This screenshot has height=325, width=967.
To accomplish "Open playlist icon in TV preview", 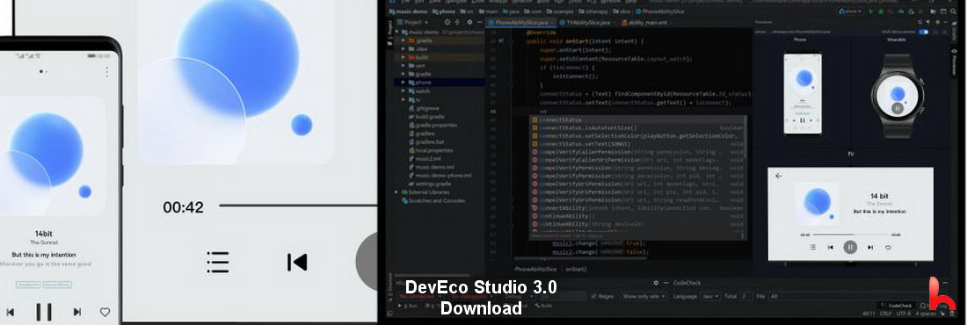I will (812, 247).
